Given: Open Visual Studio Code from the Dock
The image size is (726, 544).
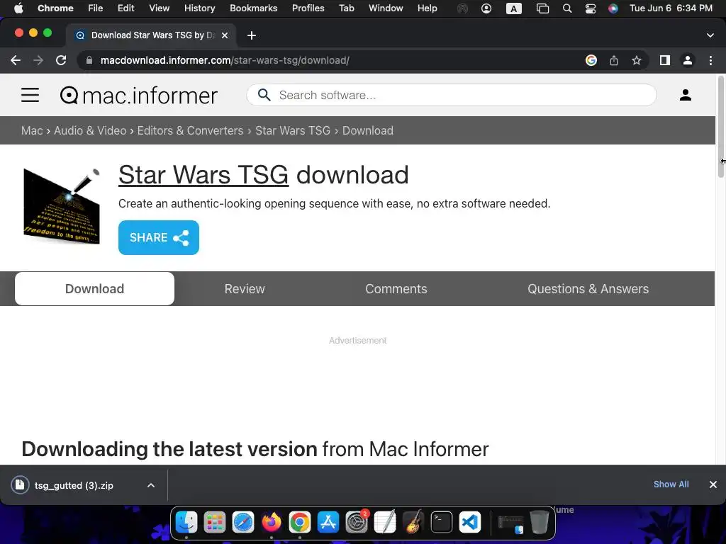Looking at the screenshot, I should pyautogui.click(x=470, y=522).
